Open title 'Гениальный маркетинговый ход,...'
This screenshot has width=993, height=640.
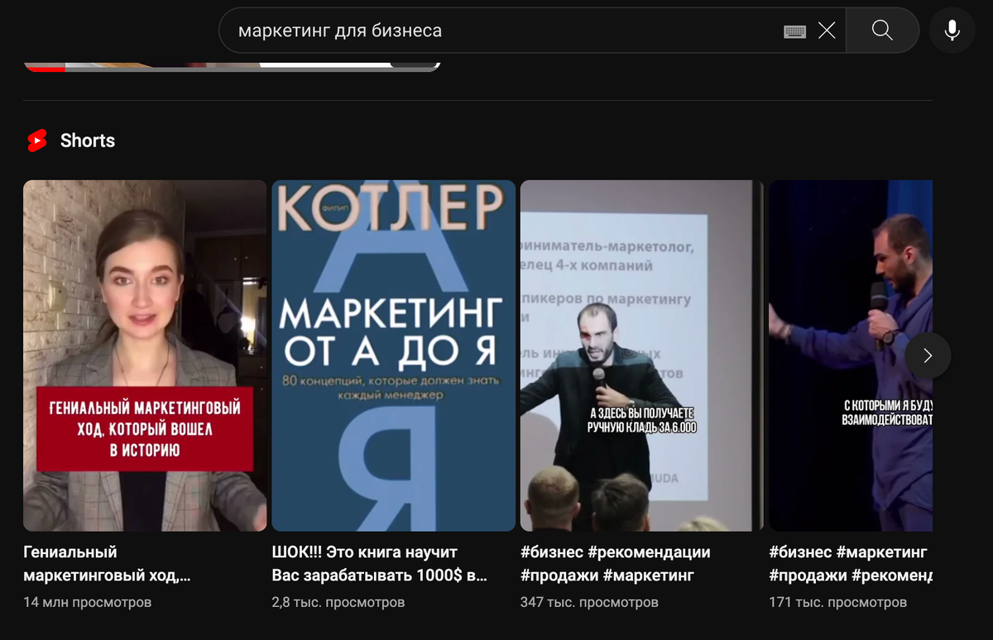click(107, 563)
